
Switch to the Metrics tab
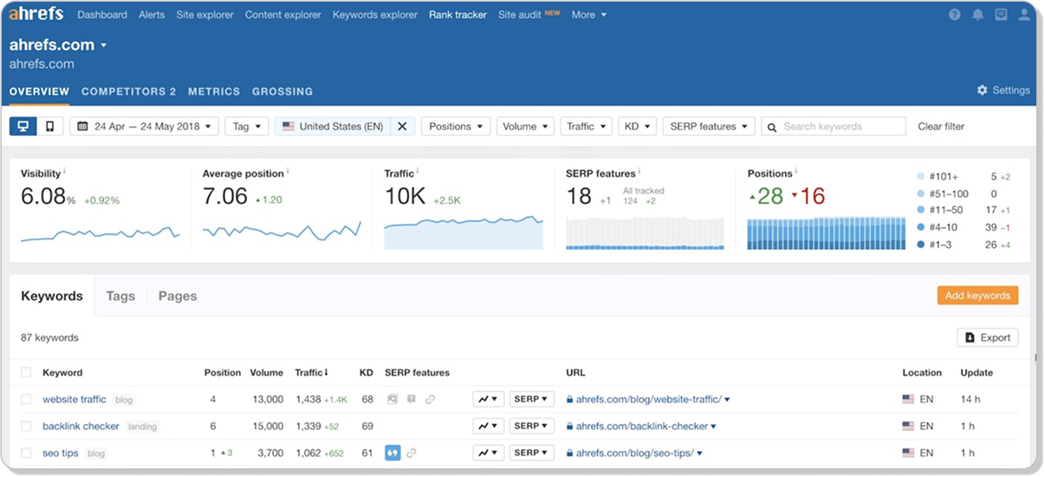(214, 91)
